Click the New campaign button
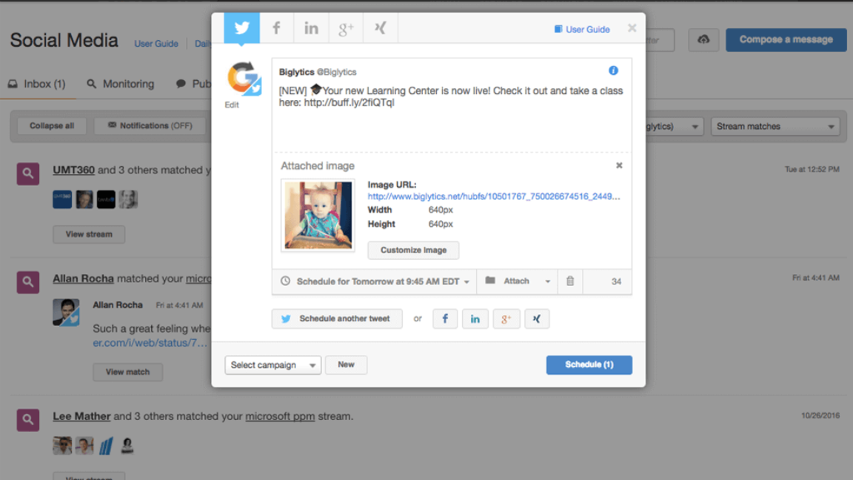 click(346, 364)
